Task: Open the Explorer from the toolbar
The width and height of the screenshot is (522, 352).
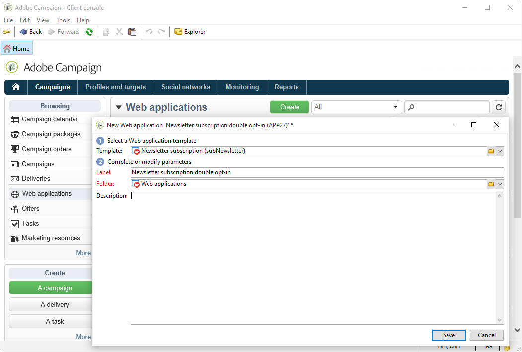Action: click(190, 32)
